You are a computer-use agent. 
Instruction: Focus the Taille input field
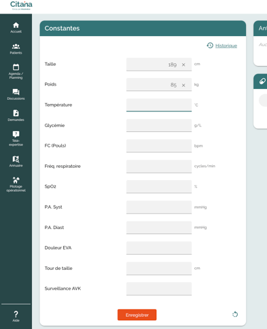(x=159, y=65)
